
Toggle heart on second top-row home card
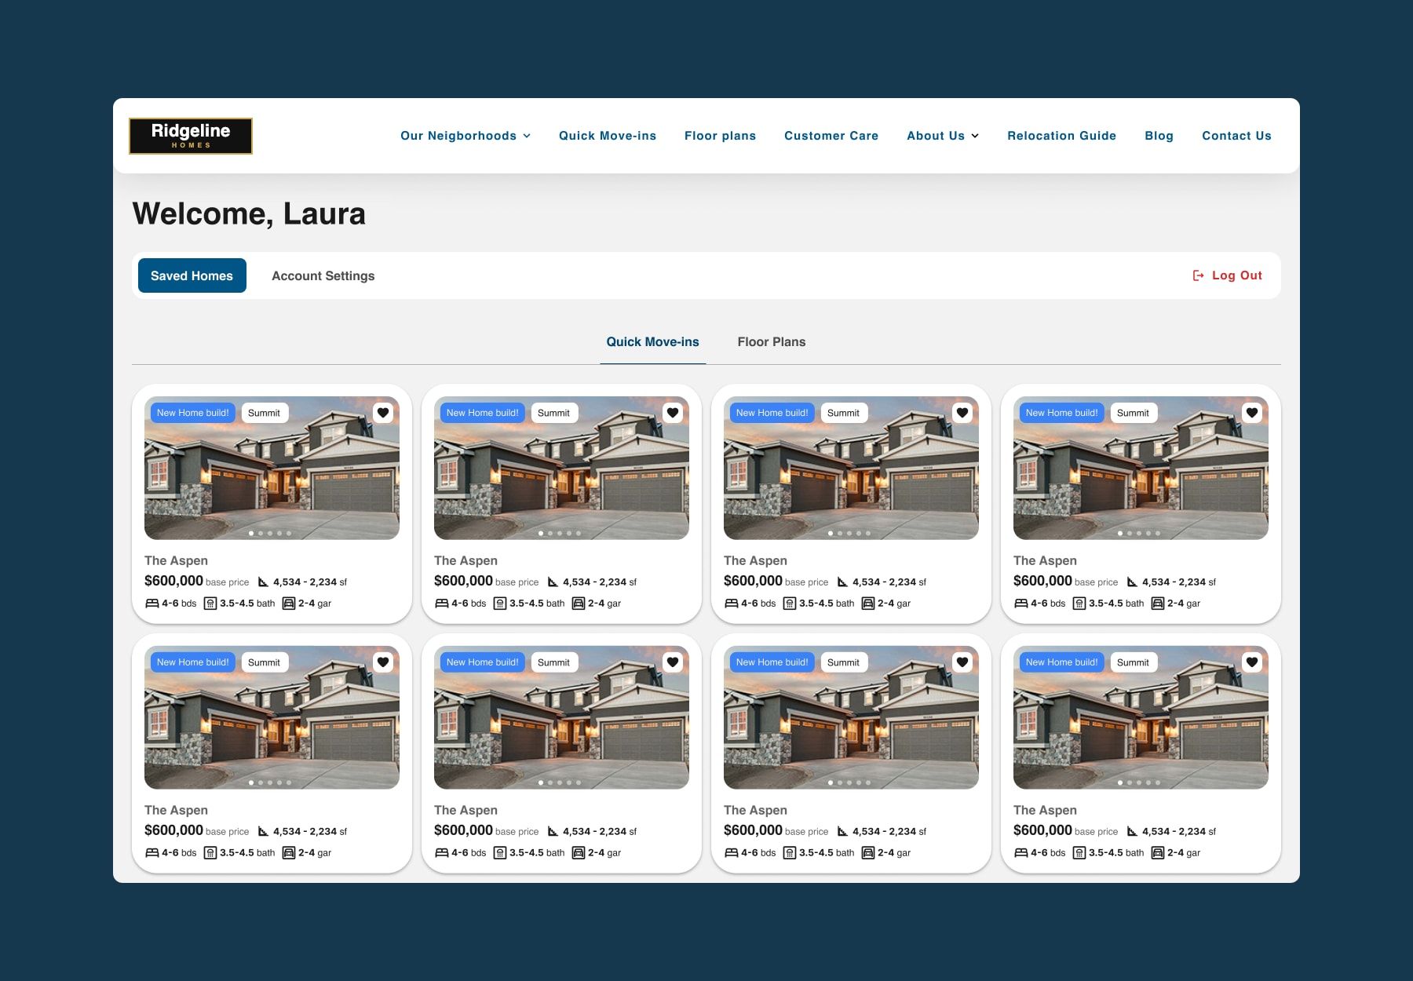pos(673,413)
